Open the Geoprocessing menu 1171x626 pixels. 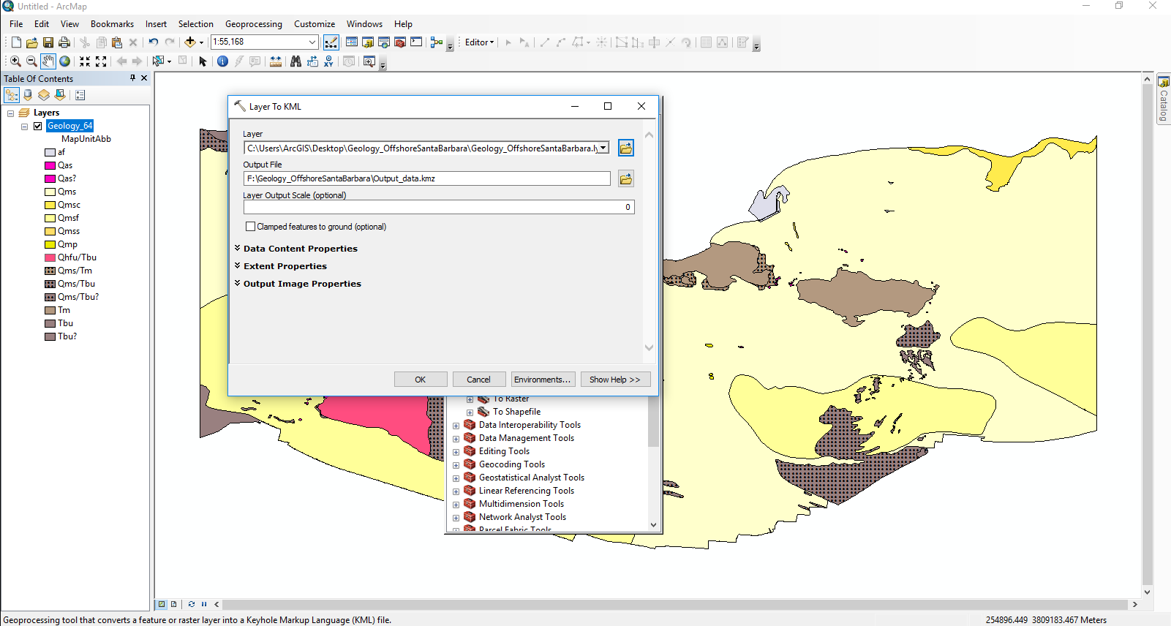pyautogui.click(x=253, y=24)
